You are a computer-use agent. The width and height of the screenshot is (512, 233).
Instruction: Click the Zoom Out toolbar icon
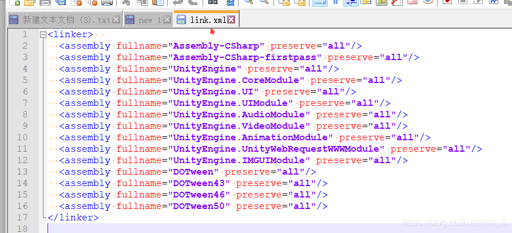coord(264,3)
